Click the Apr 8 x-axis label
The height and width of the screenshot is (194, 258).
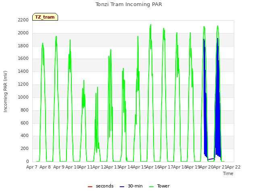click(x=45, y=167)
